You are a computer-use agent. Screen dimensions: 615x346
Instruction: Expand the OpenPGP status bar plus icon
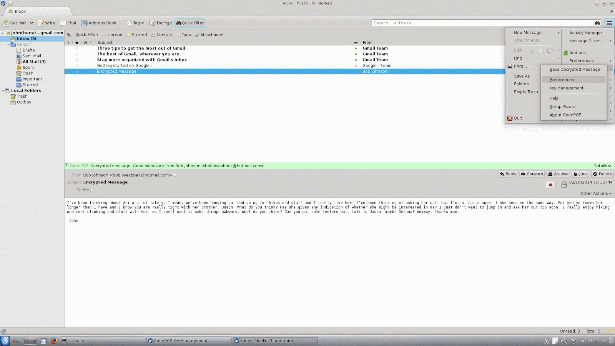66,165
